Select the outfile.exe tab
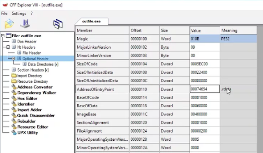263x153 pixels. [x=91, y=21]
